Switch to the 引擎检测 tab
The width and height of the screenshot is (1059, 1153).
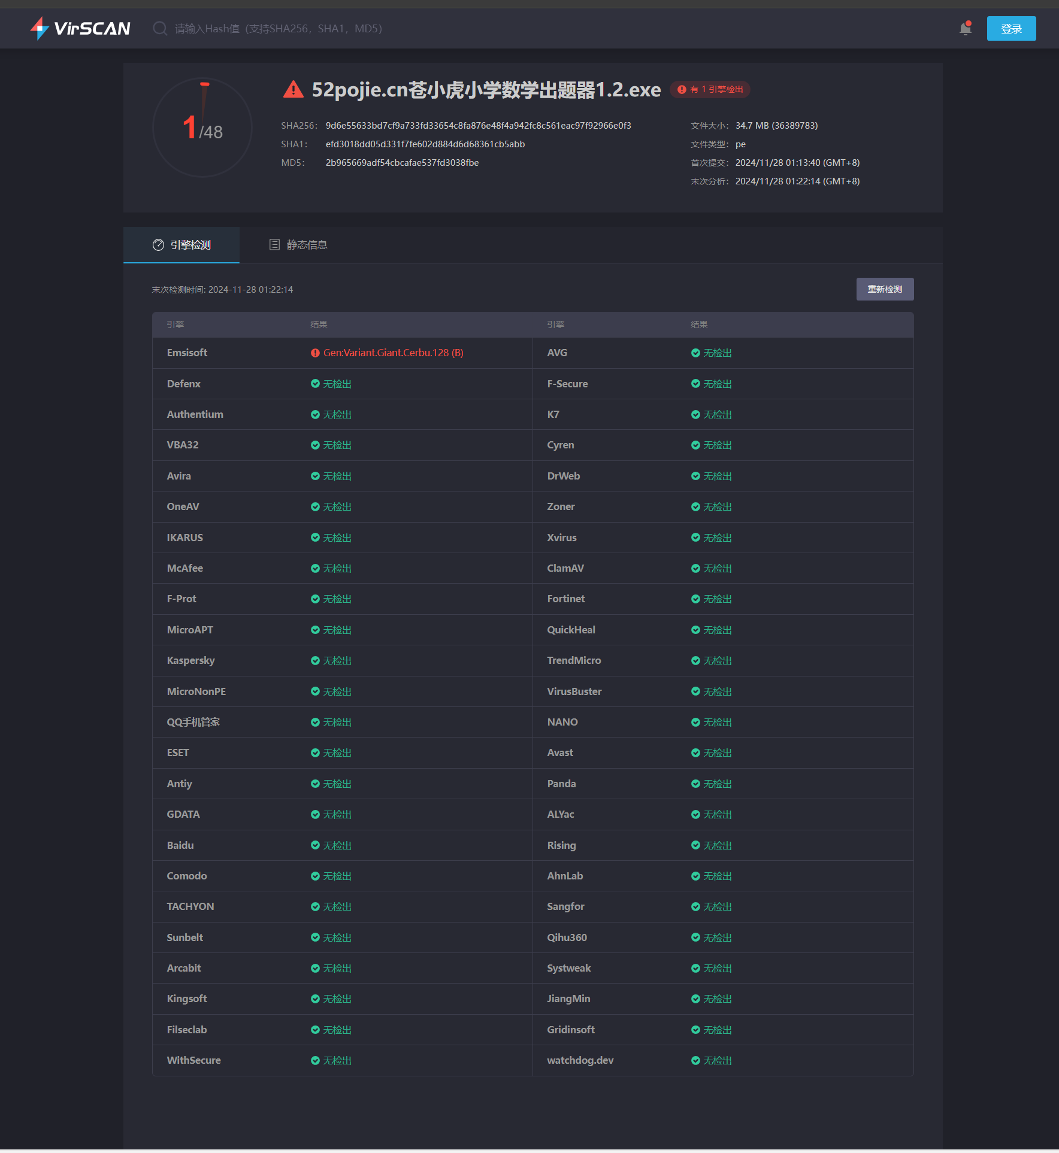181,245
